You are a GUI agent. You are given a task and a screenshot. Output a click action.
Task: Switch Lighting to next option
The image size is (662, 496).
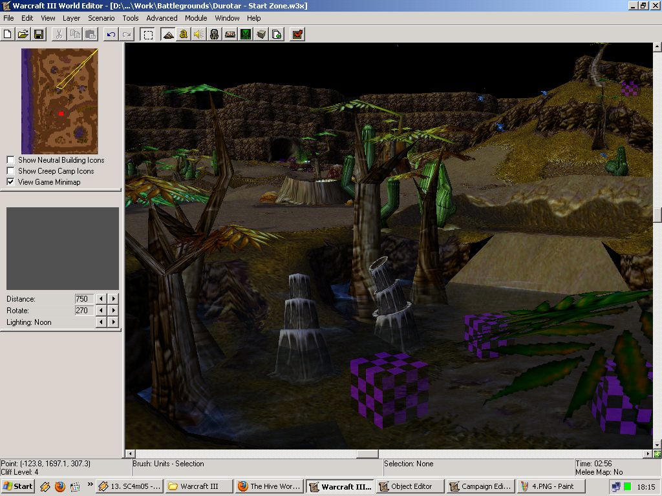[113, 322]
